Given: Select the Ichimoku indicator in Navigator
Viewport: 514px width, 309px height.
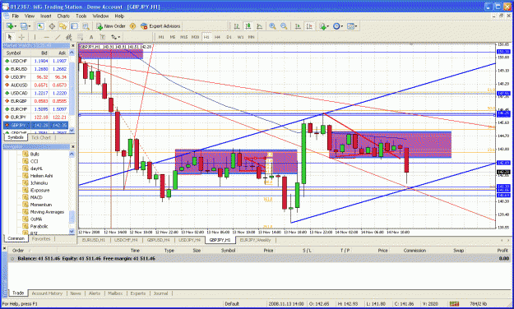Looking at the screenshot, I should [x=39, y=182].
